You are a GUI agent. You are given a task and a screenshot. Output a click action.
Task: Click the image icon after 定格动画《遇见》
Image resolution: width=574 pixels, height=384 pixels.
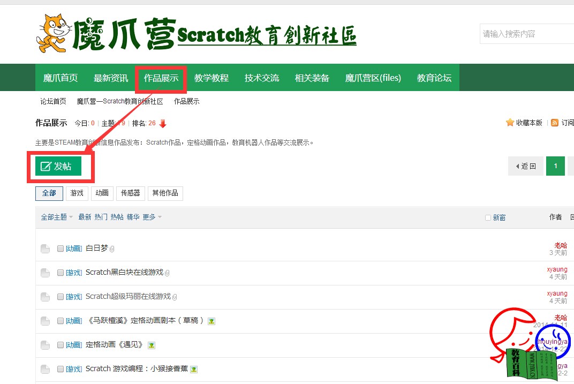click(x=151, y=345)
